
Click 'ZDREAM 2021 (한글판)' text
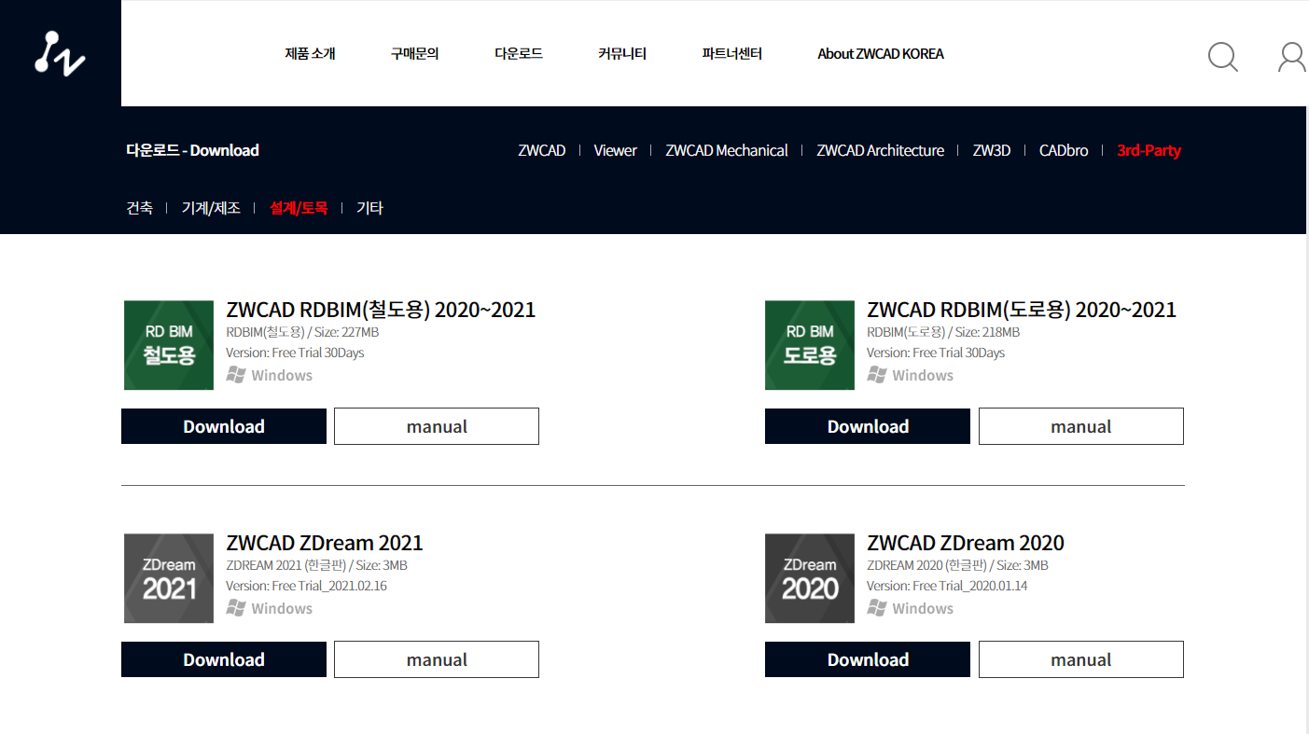pos(285,565)
